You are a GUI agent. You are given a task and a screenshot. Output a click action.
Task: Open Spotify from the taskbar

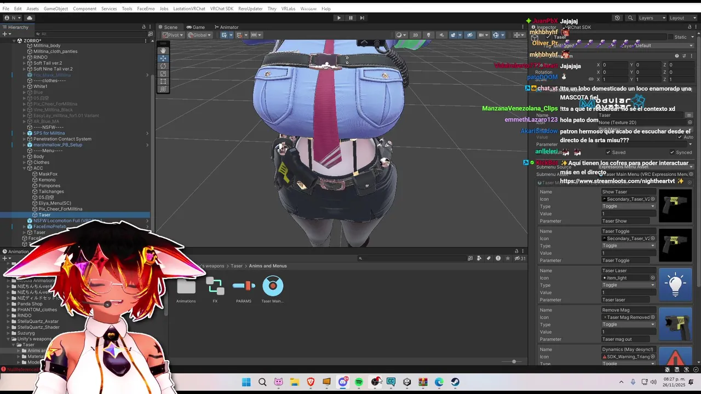tap(359, 382)
